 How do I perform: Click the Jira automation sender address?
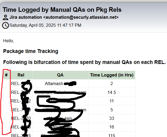coord(64,17)
